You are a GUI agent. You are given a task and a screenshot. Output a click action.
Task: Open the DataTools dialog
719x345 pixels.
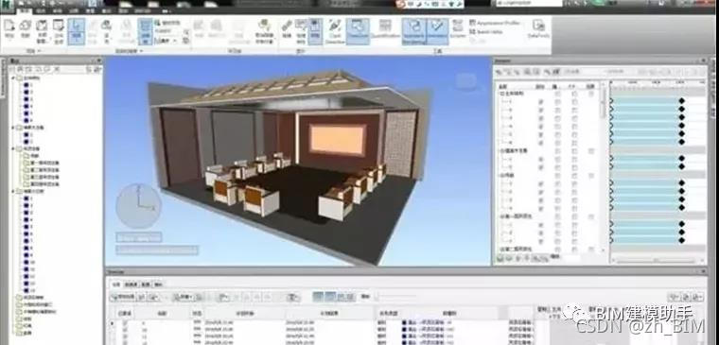pyautogui.click(x=539, y=29)
